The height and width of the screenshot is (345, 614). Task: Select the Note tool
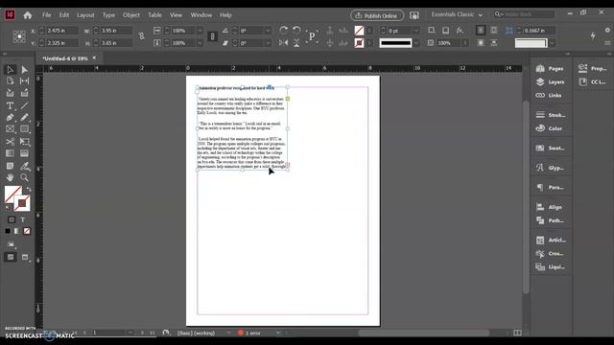coord(11,166)
